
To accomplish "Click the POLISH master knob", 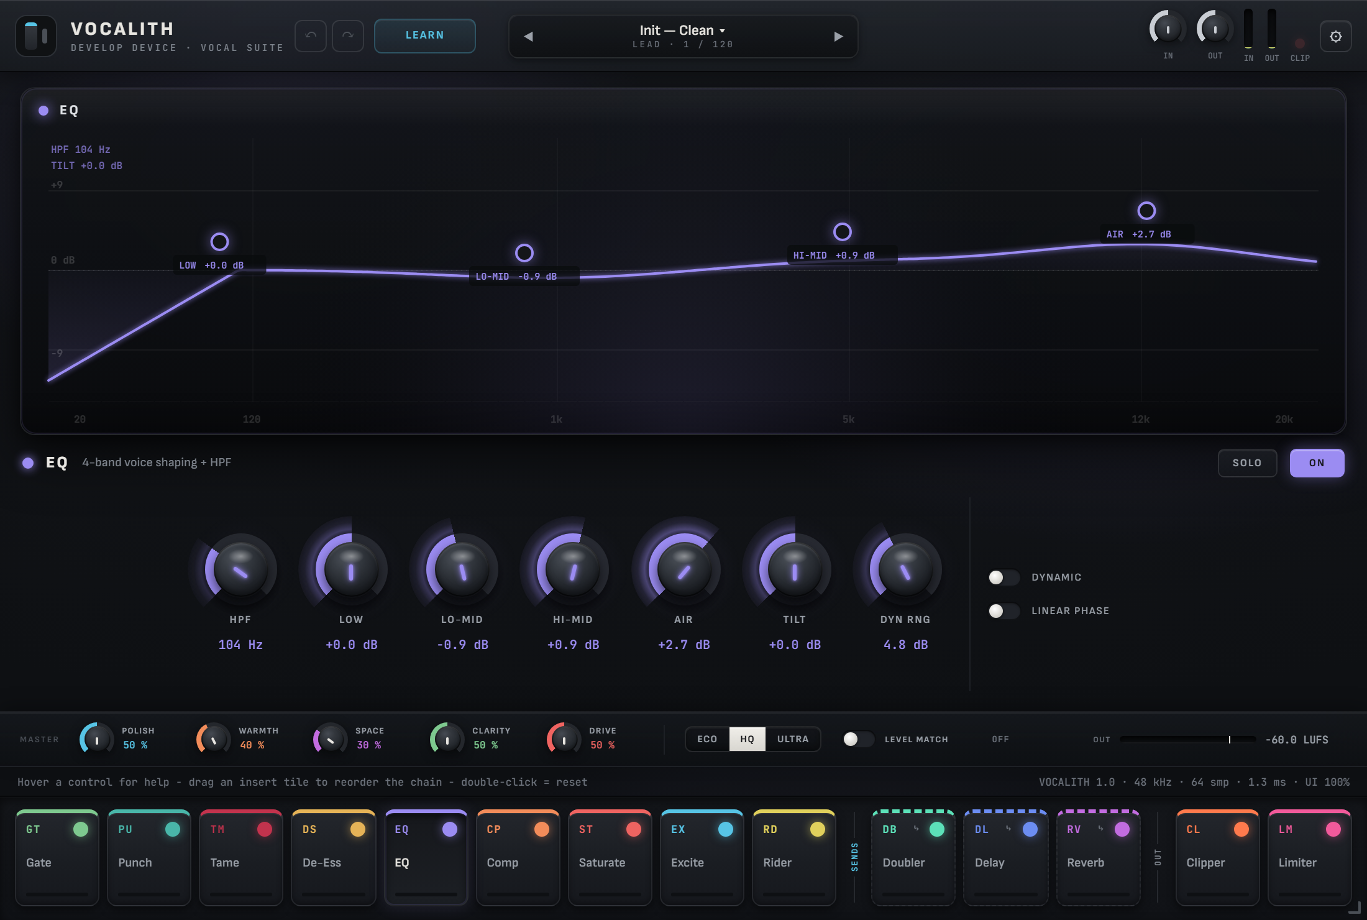I will pyautogui.click(x=96, y=739).
